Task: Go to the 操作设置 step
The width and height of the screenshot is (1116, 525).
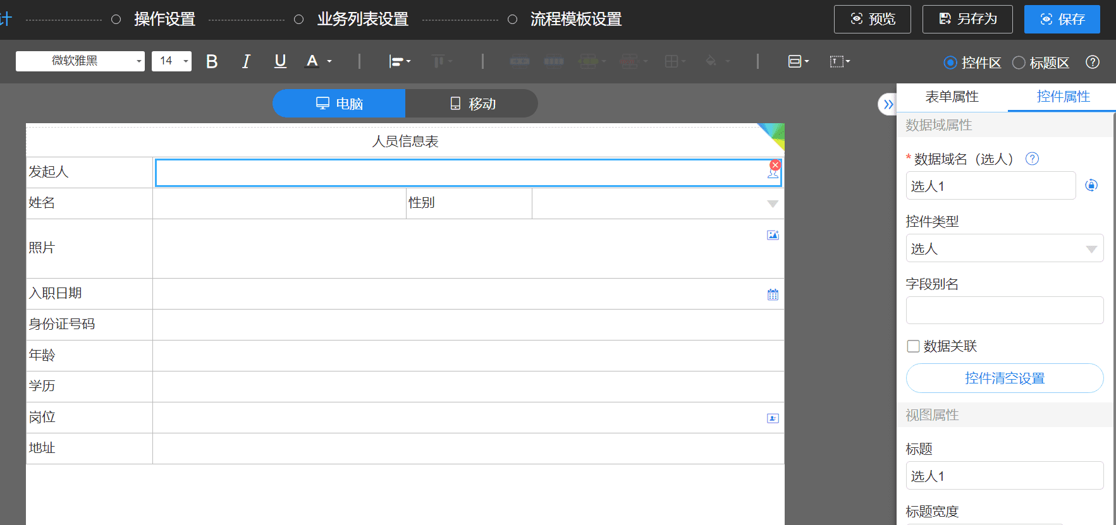Action: coord(164,19)
